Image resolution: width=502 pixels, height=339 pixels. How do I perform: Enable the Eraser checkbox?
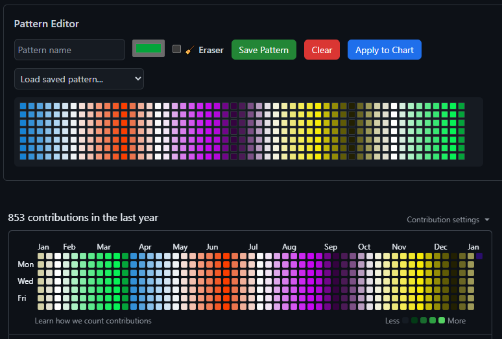[176, 49]
